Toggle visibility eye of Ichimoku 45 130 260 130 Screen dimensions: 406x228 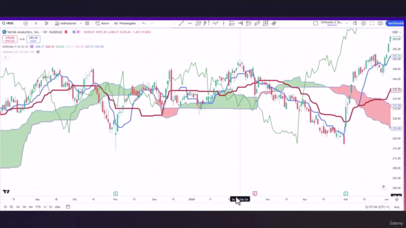(38, 52)
